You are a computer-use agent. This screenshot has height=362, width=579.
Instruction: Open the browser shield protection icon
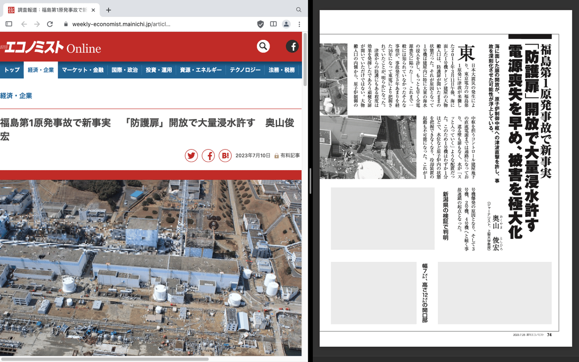coord(261,24)
